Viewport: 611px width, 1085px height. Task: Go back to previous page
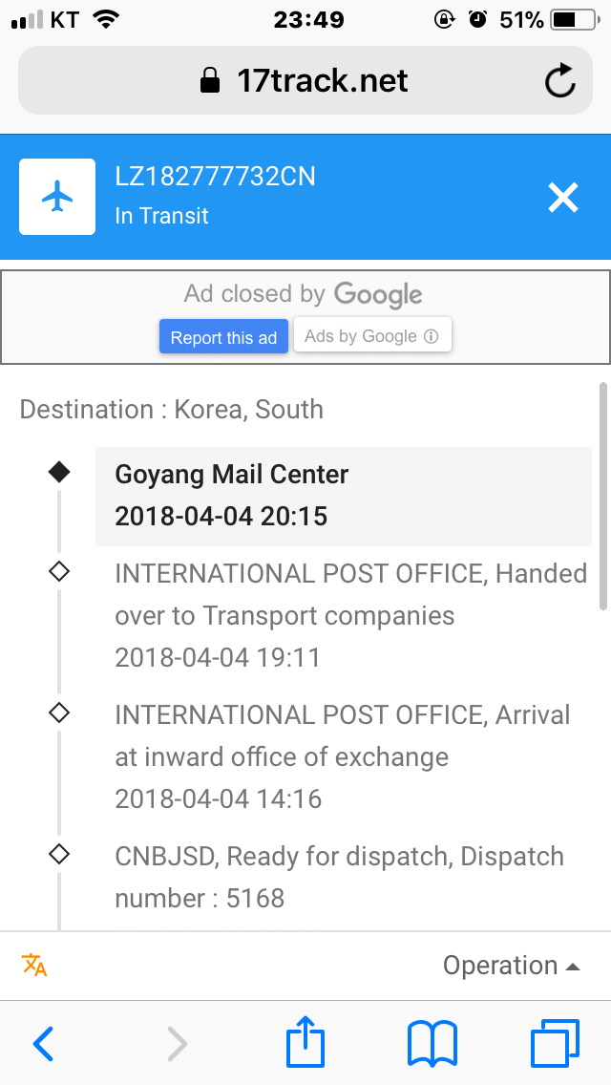[44, 1043]
